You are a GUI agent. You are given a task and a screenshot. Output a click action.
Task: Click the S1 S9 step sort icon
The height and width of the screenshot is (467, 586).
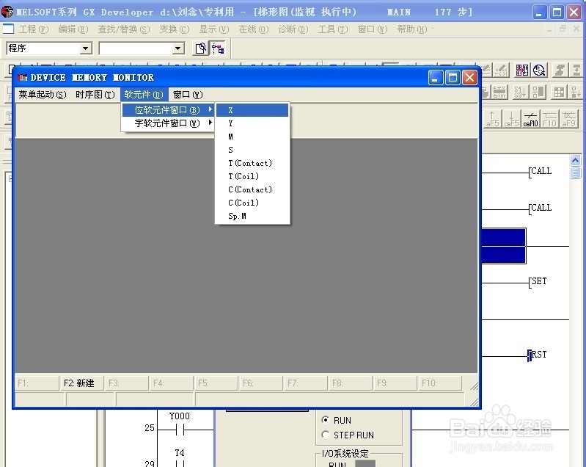pyautogui.click(x=520, y=92)
